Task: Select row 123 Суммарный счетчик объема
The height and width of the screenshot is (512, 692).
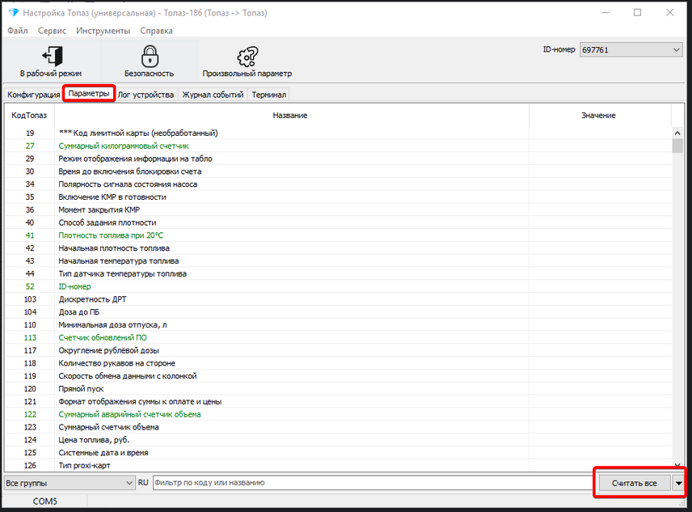Action: click(x=338, y=427)
